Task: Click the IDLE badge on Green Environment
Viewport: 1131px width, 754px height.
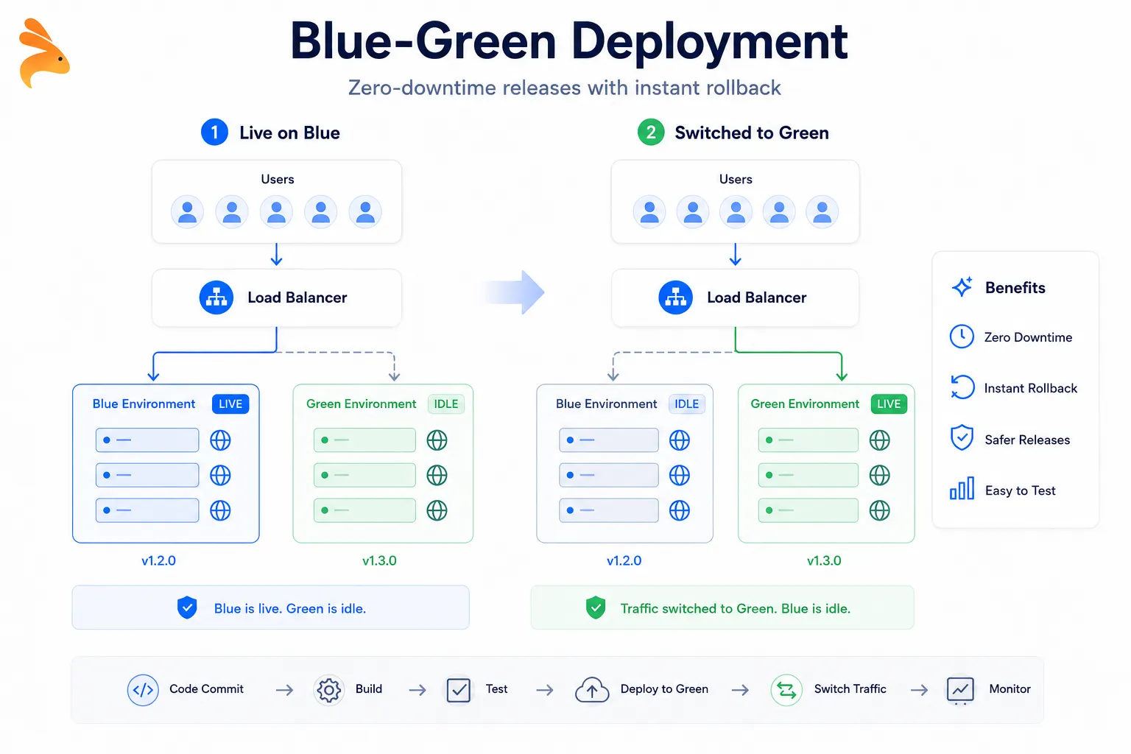Action: pyautogui.click(x=446, y=404)
